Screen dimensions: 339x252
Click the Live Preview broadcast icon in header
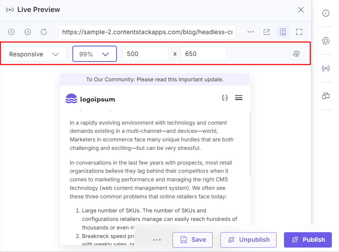point(10,10)
